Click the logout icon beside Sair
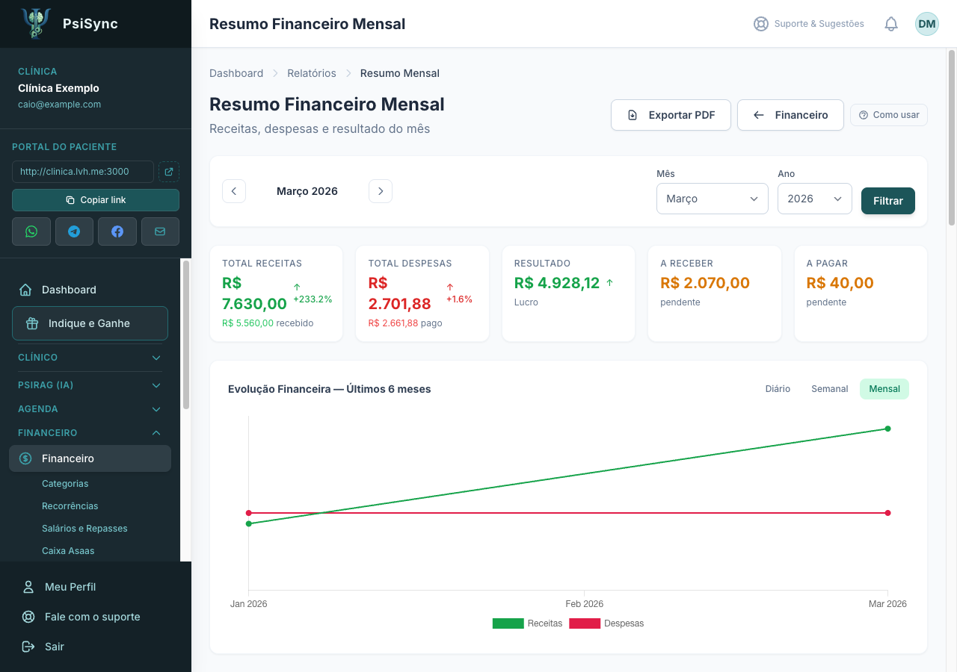This screenshot has height=672, width=957. (28, 647)
